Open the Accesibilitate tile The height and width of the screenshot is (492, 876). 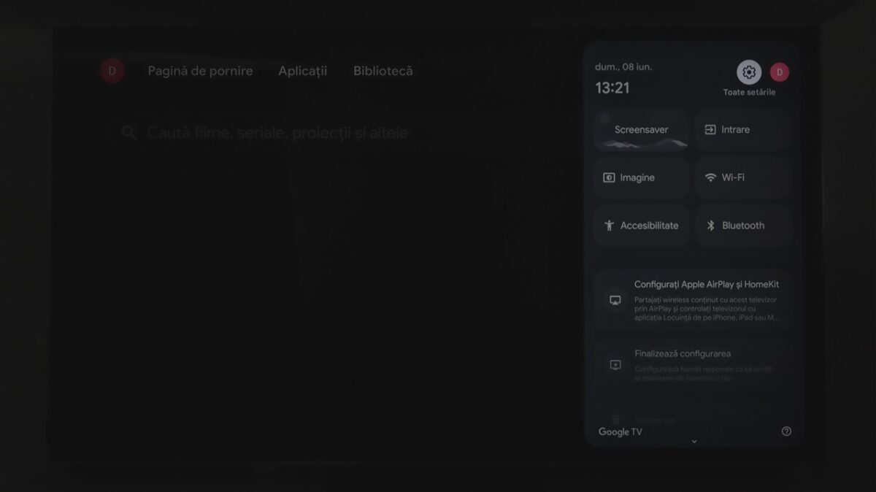tap(641, 226)
